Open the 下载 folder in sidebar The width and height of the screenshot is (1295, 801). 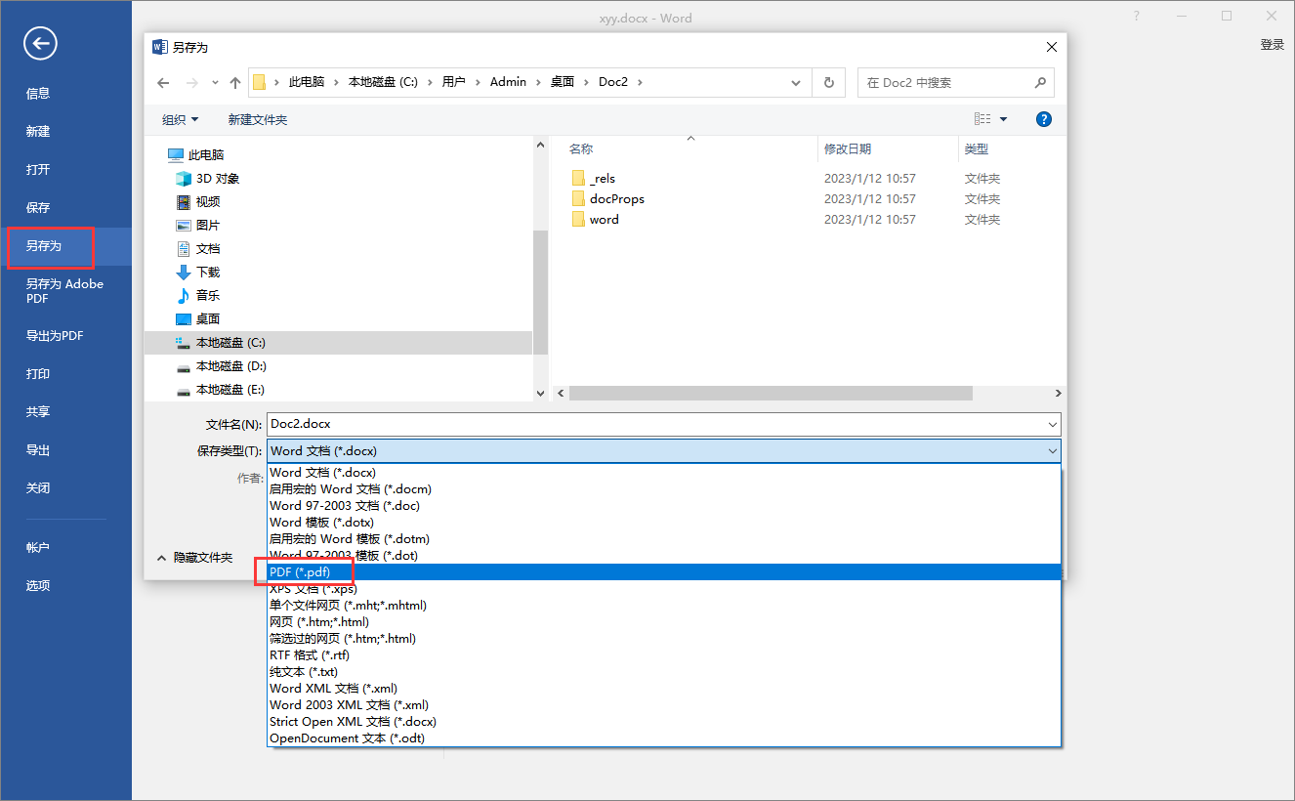click(207, 273)
